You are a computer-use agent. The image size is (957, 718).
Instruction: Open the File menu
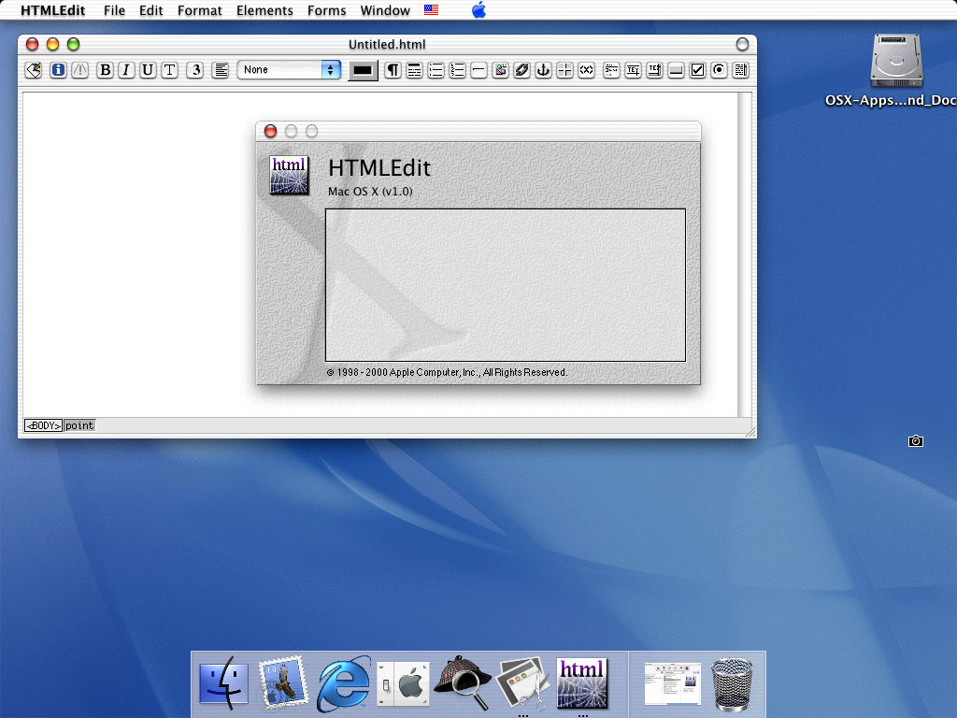coord(114,10)
